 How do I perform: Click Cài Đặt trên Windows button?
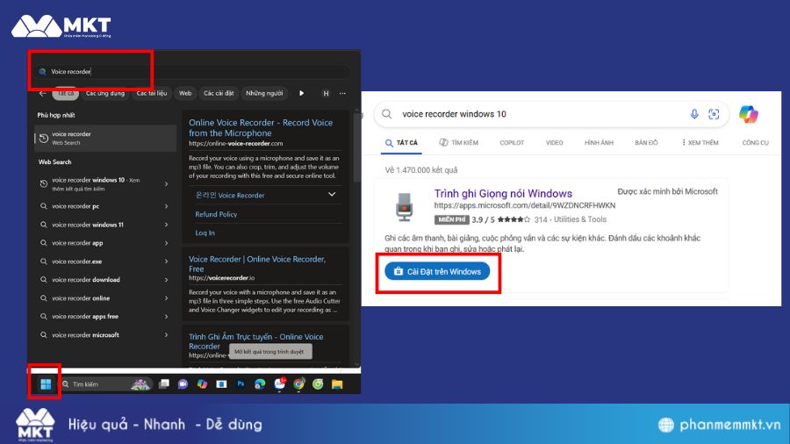[x=437, y=271]
